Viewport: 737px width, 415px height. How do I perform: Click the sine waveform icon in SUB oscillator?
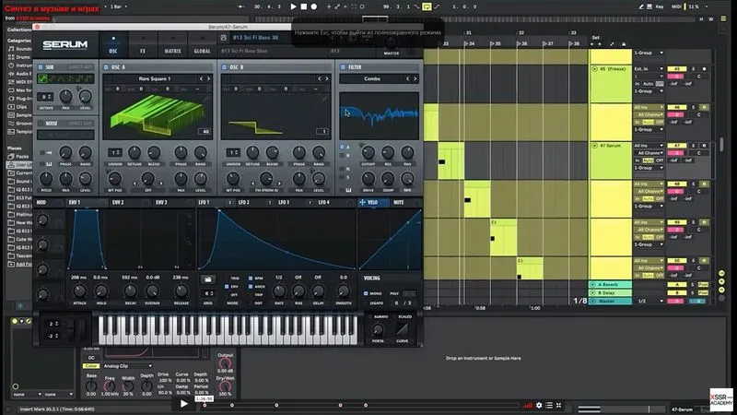pos(42,78)
